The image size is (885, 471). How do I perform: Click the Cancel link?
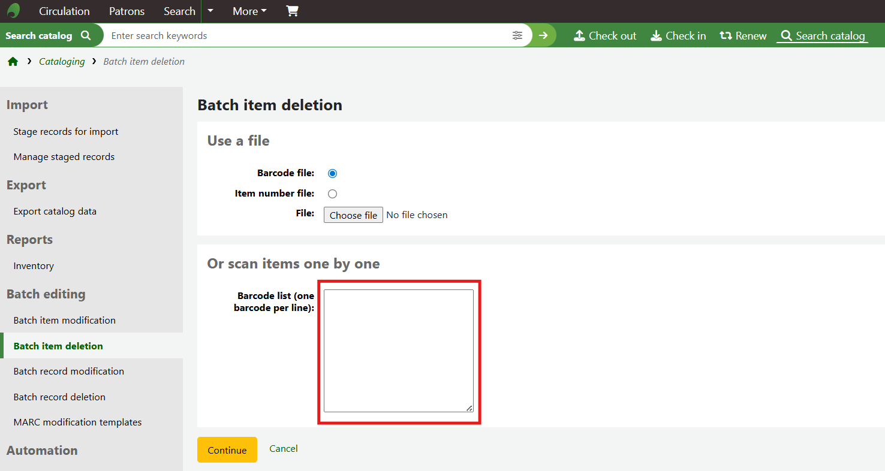tap(283, 448)
